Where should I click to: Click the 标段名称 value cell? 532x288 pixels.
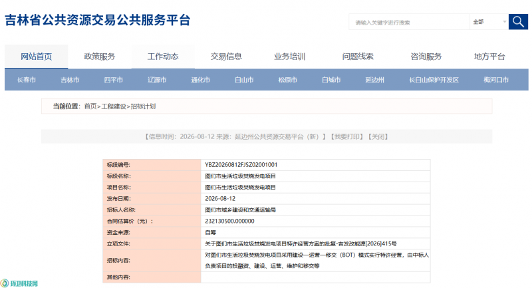(315, 176)
